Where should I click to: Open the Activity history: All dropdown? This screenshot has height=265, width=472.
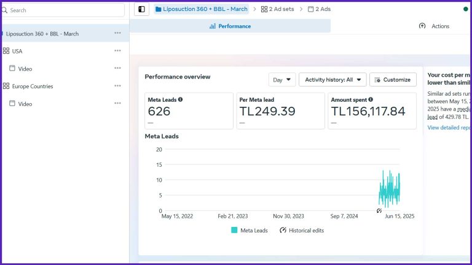coord(332,80)
